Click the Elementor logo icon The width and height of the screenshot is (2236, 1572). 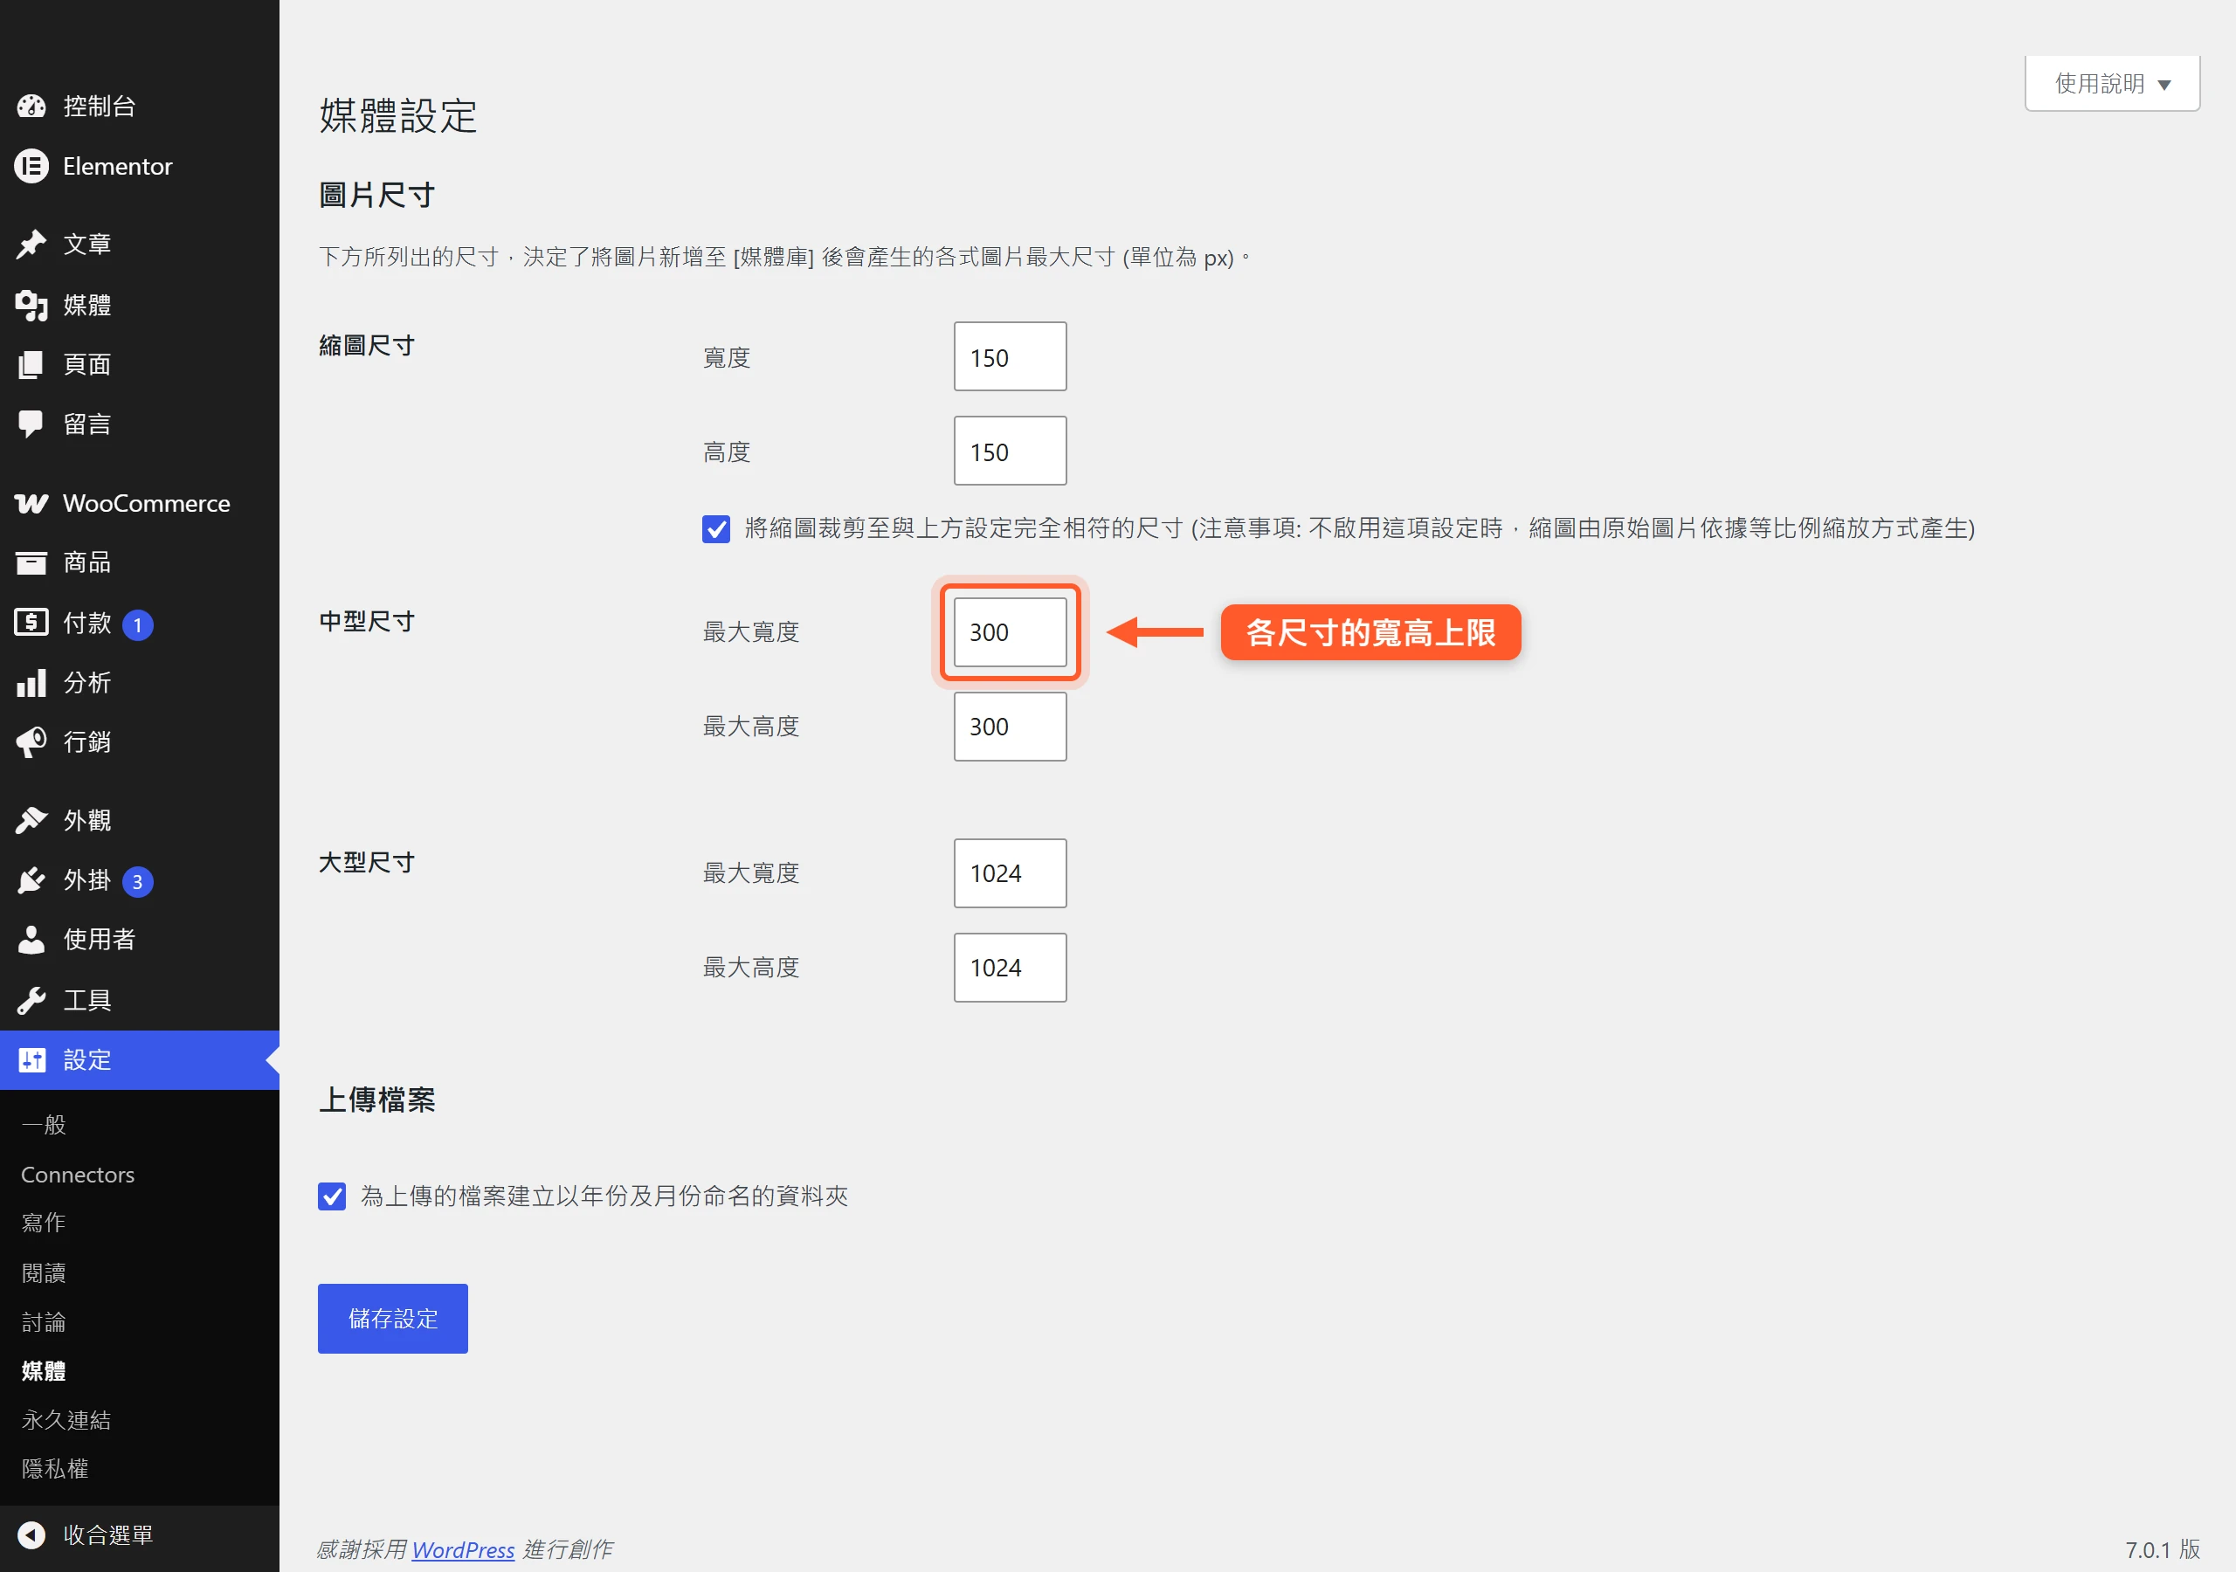[x=31, y=167]
